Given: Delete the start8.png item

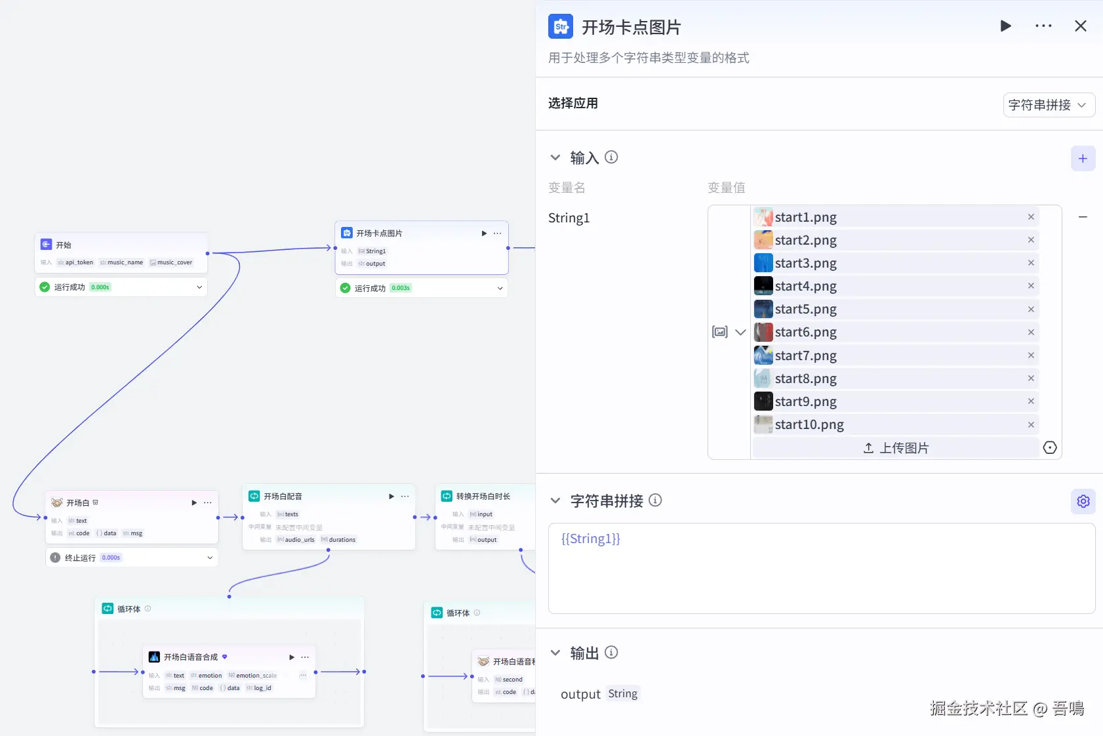Looking at the screenshot, I should coord(1031,378).
